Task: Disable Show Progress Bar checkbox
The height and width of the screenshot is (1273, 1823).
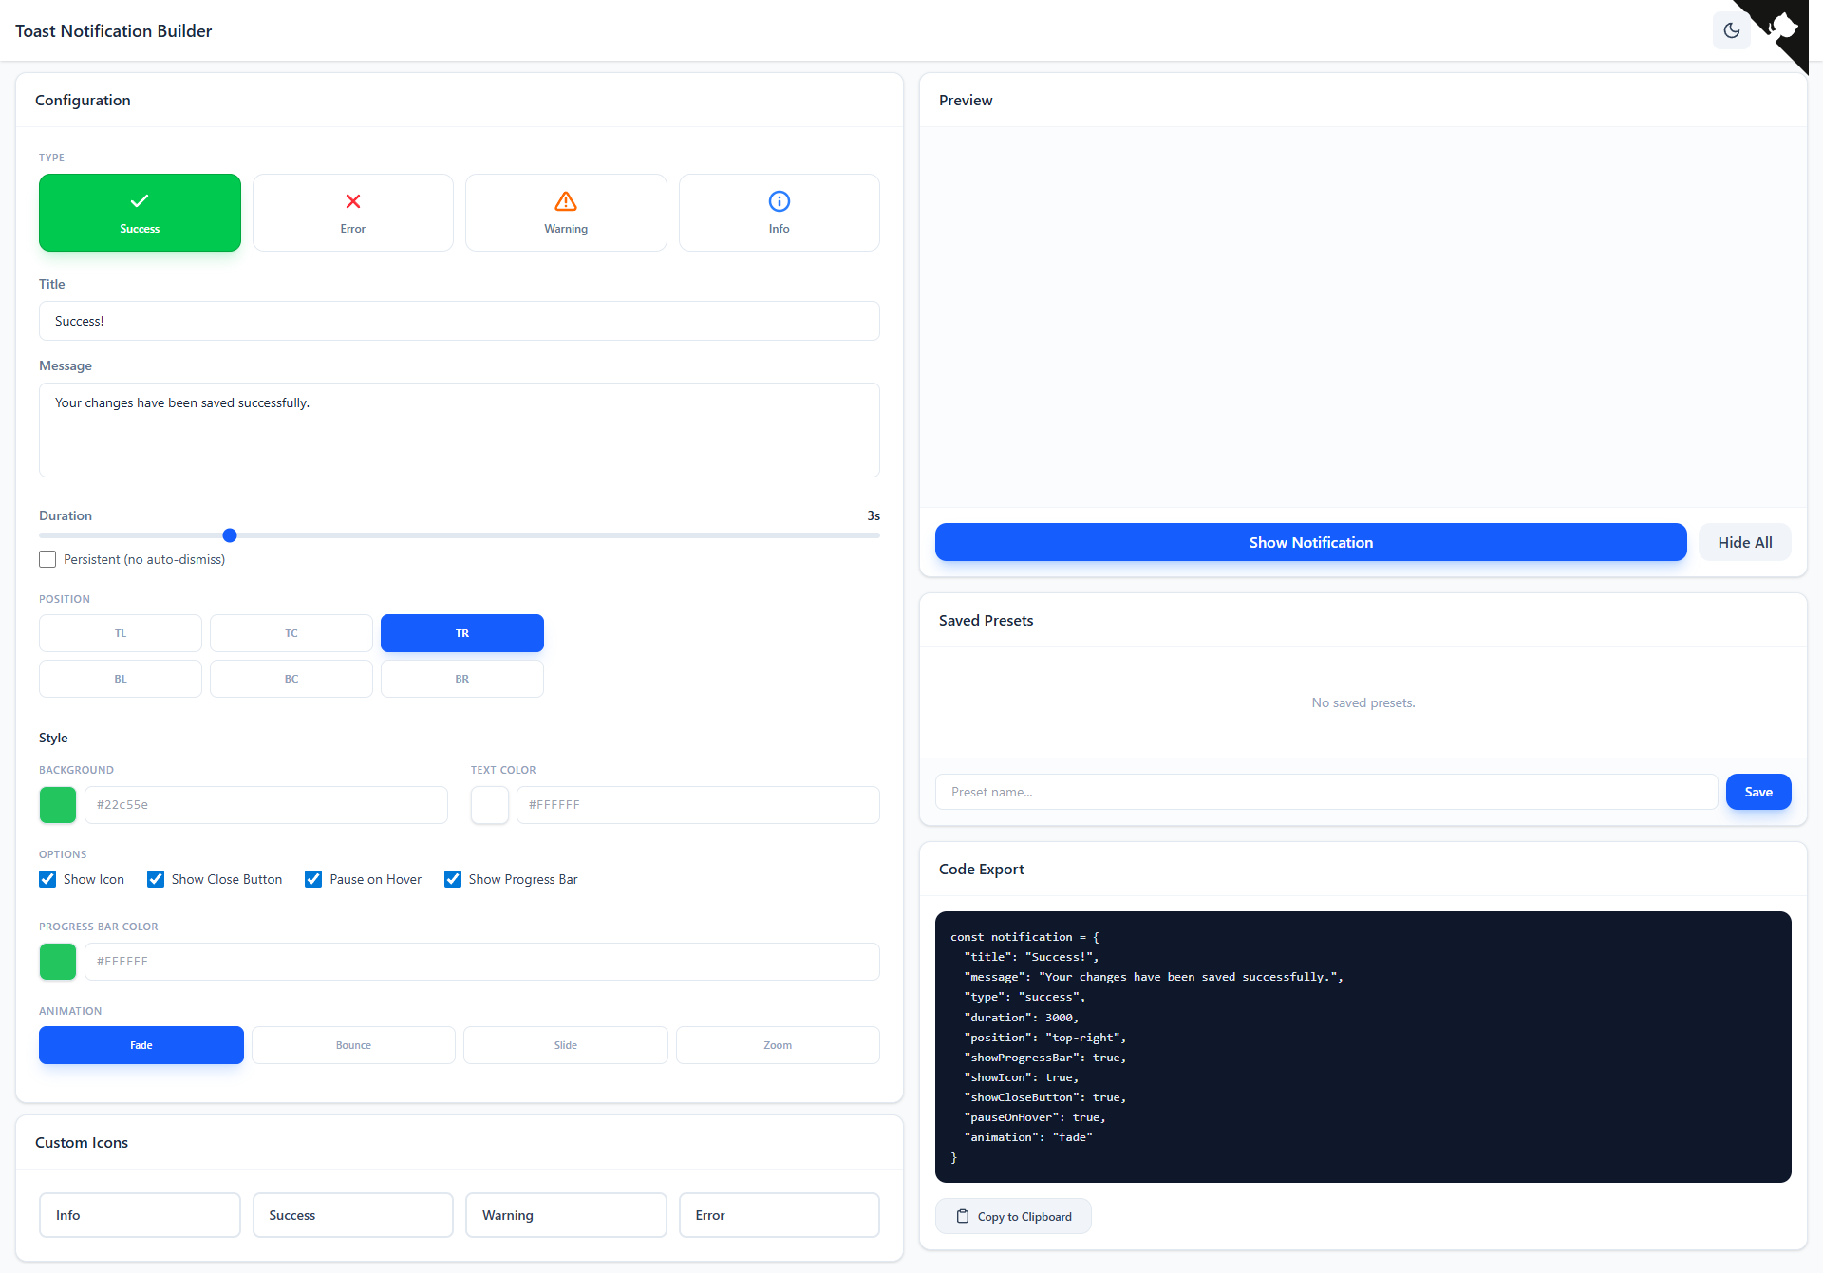Action: coord(453,879)
